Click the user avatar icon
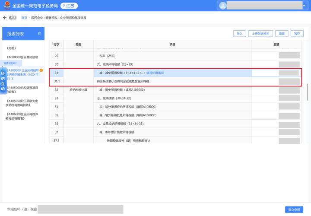The height and width of the screenshot is (216, 311). (222, 6)
